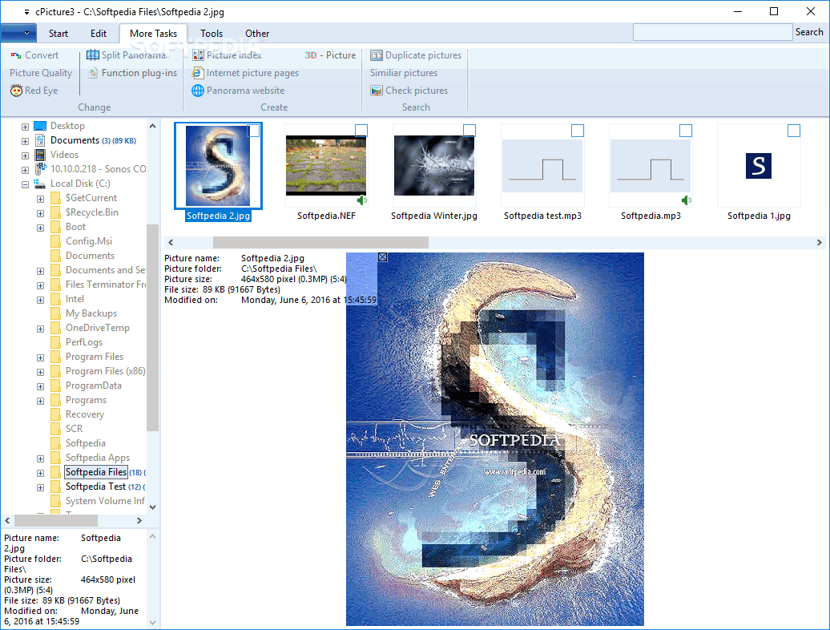Screen dimensions: 830x630
Task: Check the Softpedia 2.jpg thumbnail checkbox
Action: [x=253, y=130]
